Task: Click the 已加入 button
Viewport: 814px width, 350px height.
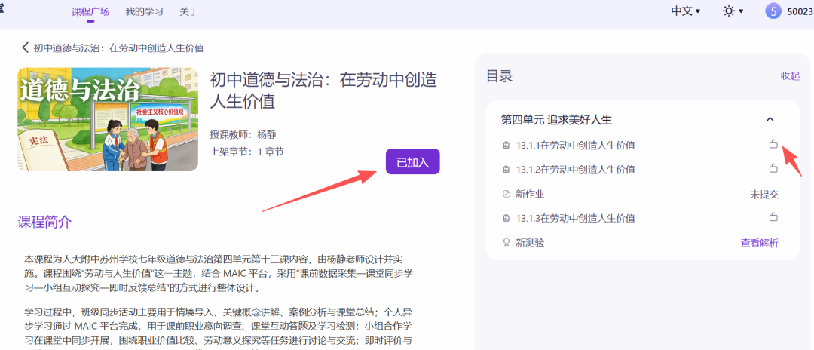Action: click(x=413, y=161)
